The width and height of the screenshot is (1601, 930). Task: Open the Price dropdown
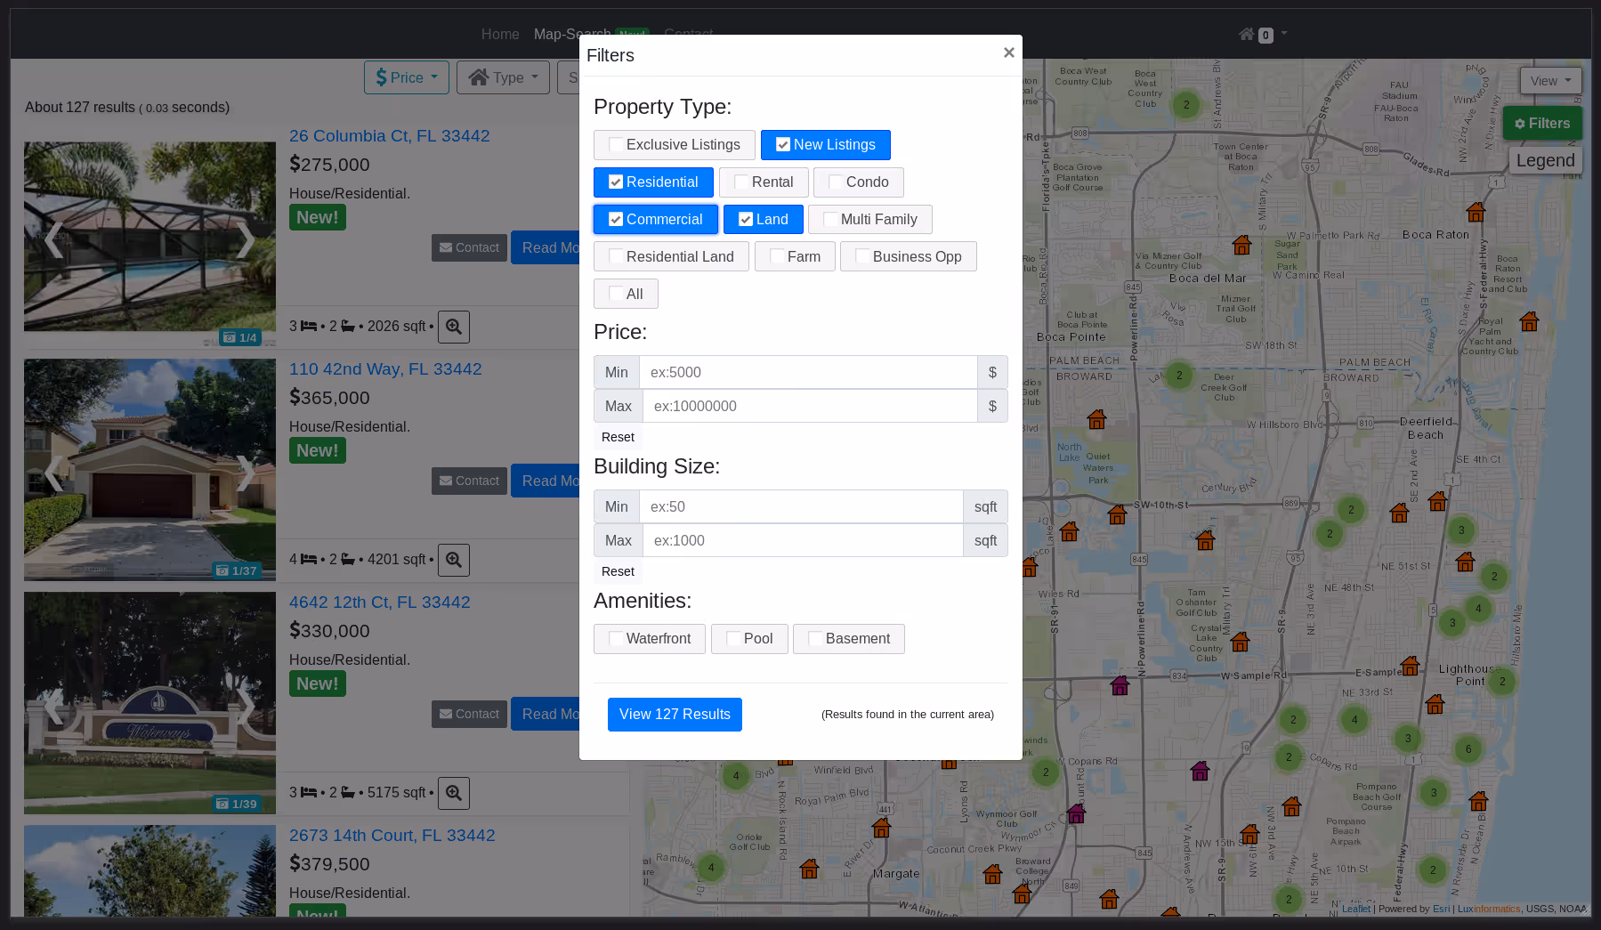click(x=406, y=77)
